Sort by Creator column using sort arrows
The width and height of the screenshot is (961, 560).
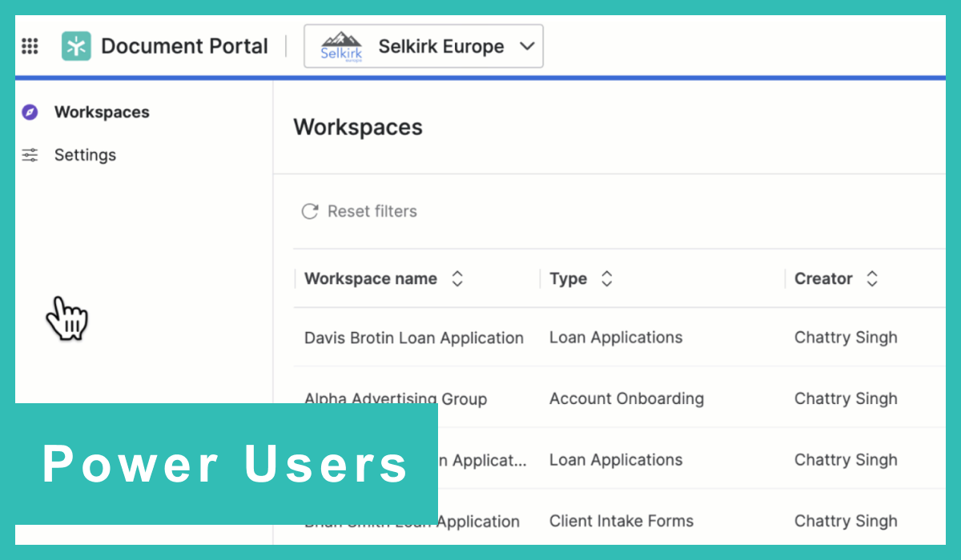coord(872,278)
